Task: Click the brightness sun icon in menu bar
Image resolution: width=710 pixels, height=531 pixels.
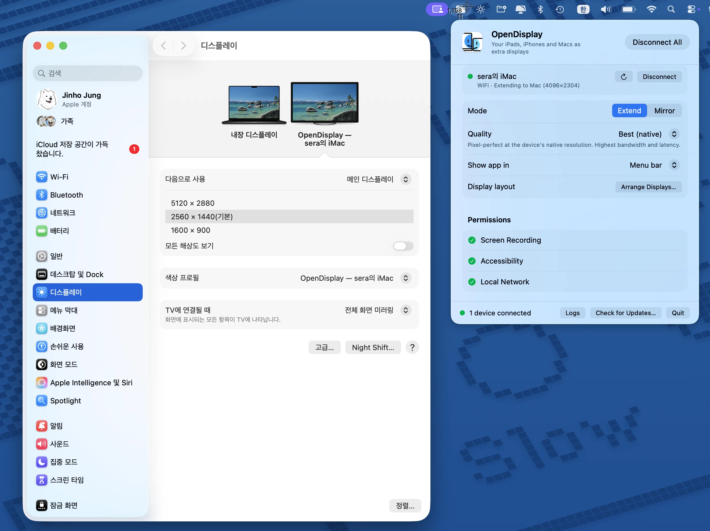Action: (x=480, y=9)
